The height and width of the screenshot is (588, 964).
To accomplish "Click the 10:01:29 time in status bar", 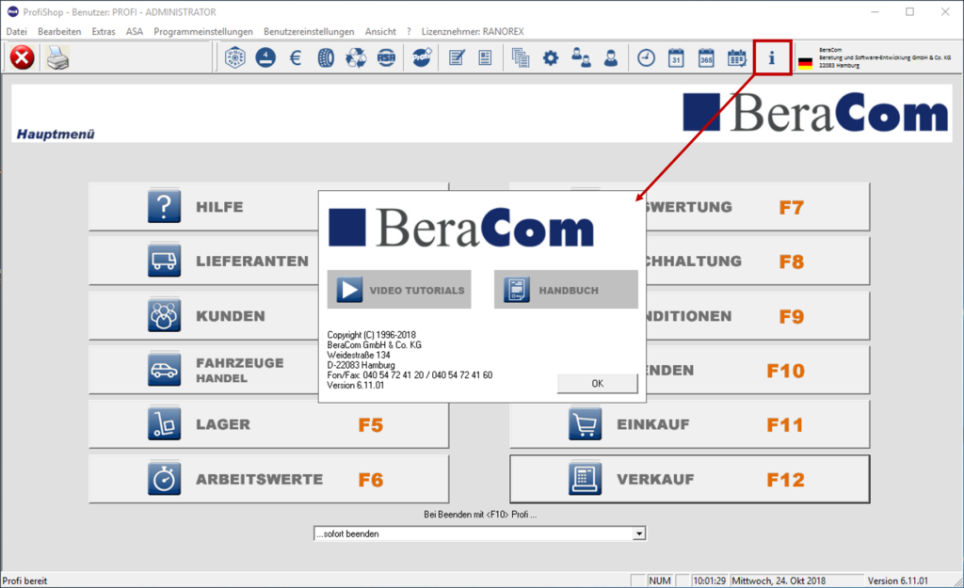I will (x=709, y=580).
